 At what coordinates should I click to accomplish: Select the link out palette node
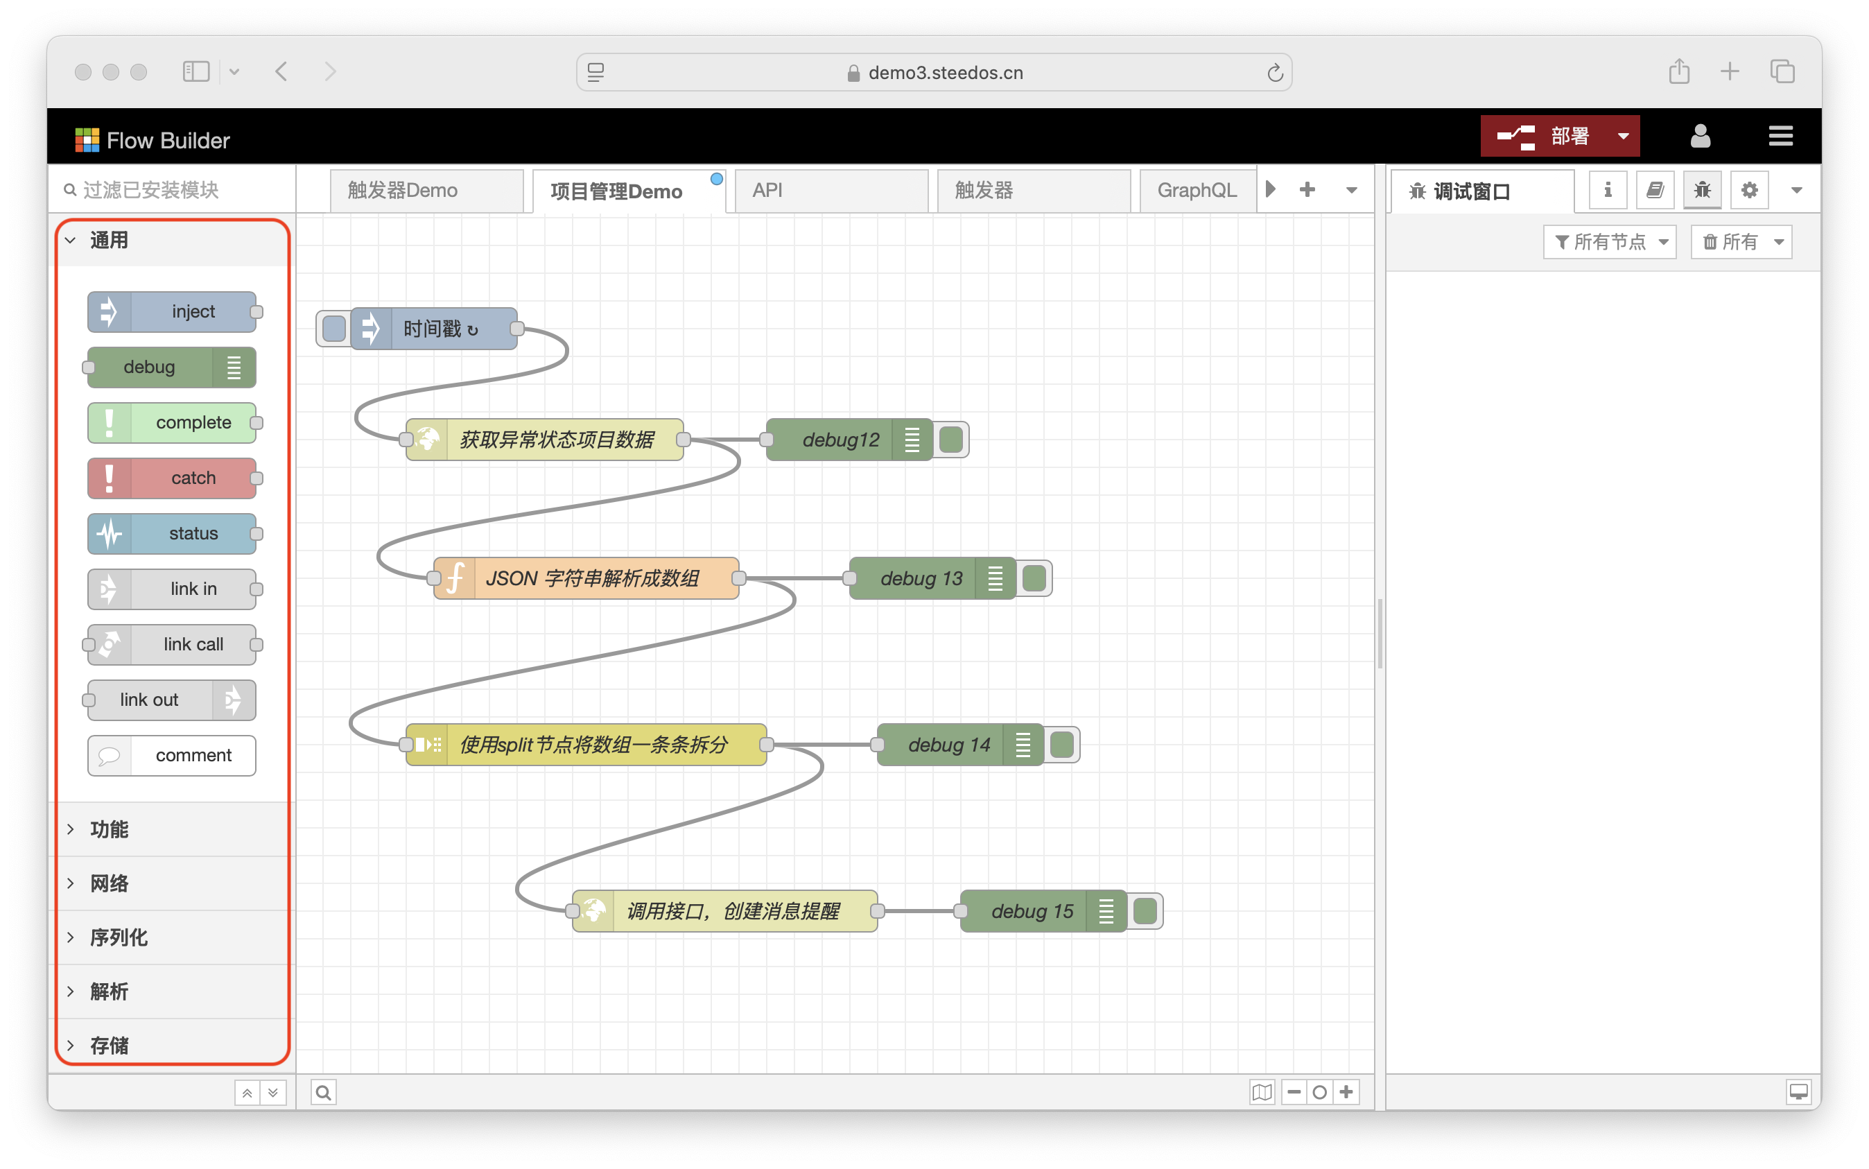(172, 700)
